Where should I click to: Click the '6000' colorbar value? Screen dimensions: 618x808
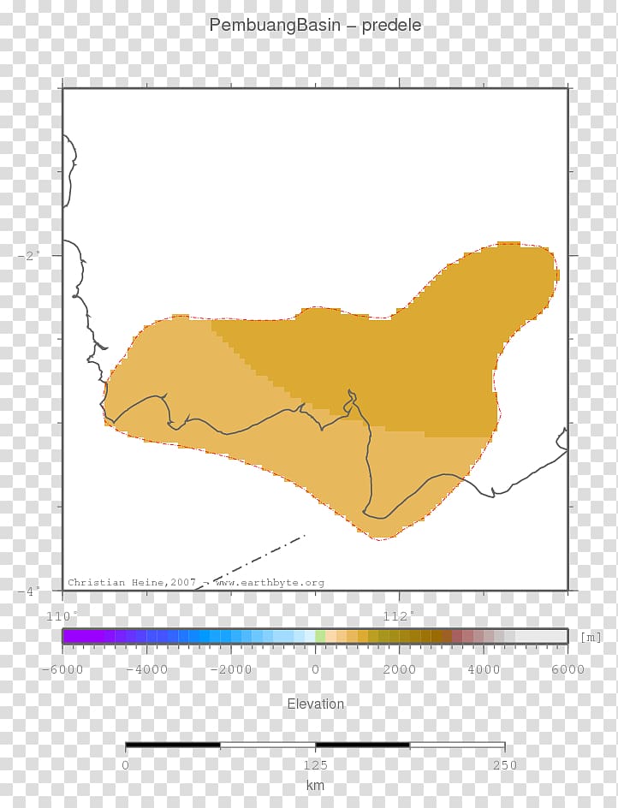[567, 669]
